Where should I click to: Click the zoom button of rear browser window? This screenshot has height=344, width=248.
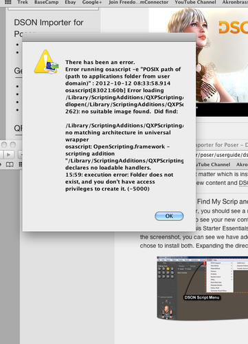coord(13,144)
